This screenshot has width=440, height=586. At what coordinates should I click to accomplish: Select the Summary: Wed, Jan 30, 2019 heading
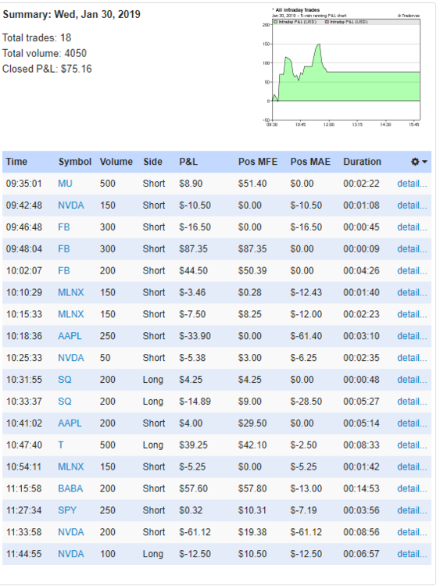[x=71, y=14]
